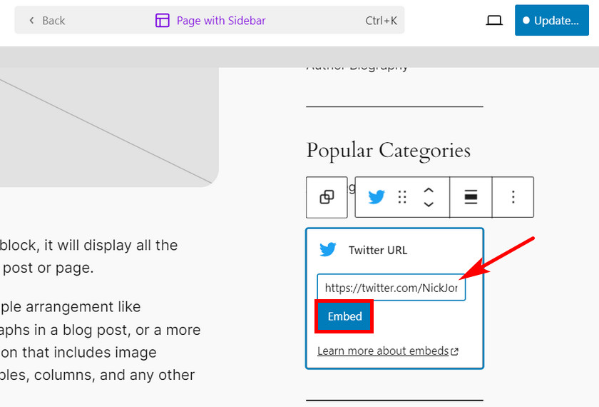Click the external link icon after embeds

(x=454, y=351)
